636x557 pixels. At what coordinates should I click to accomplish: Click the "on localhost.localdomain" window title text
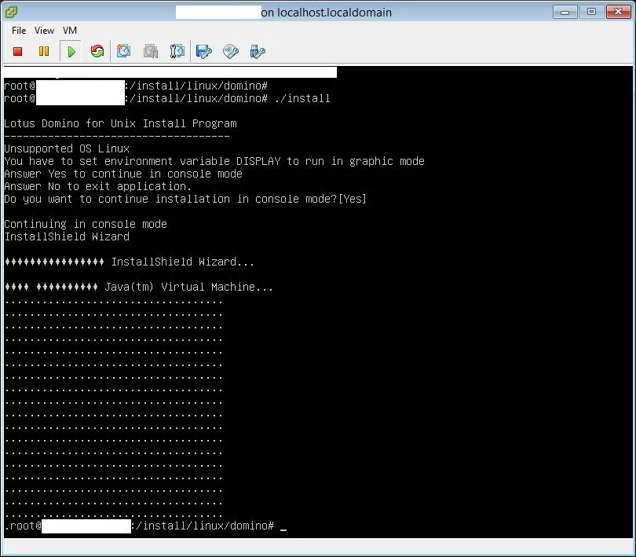click(325, 13)
